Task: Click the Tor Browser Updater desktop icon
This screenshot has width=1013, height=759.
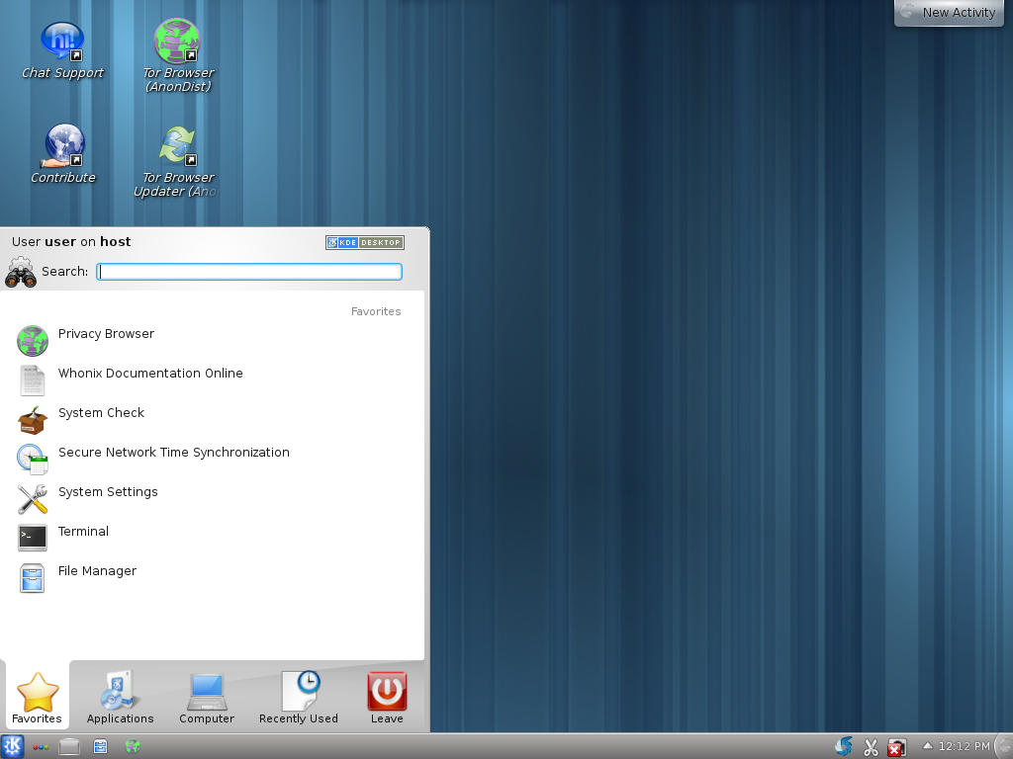Action: [177, 146]
